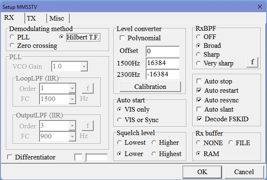Click the 1500Hz level value field
This screenshot has width=267, height=180.
(x=162, y=63)
